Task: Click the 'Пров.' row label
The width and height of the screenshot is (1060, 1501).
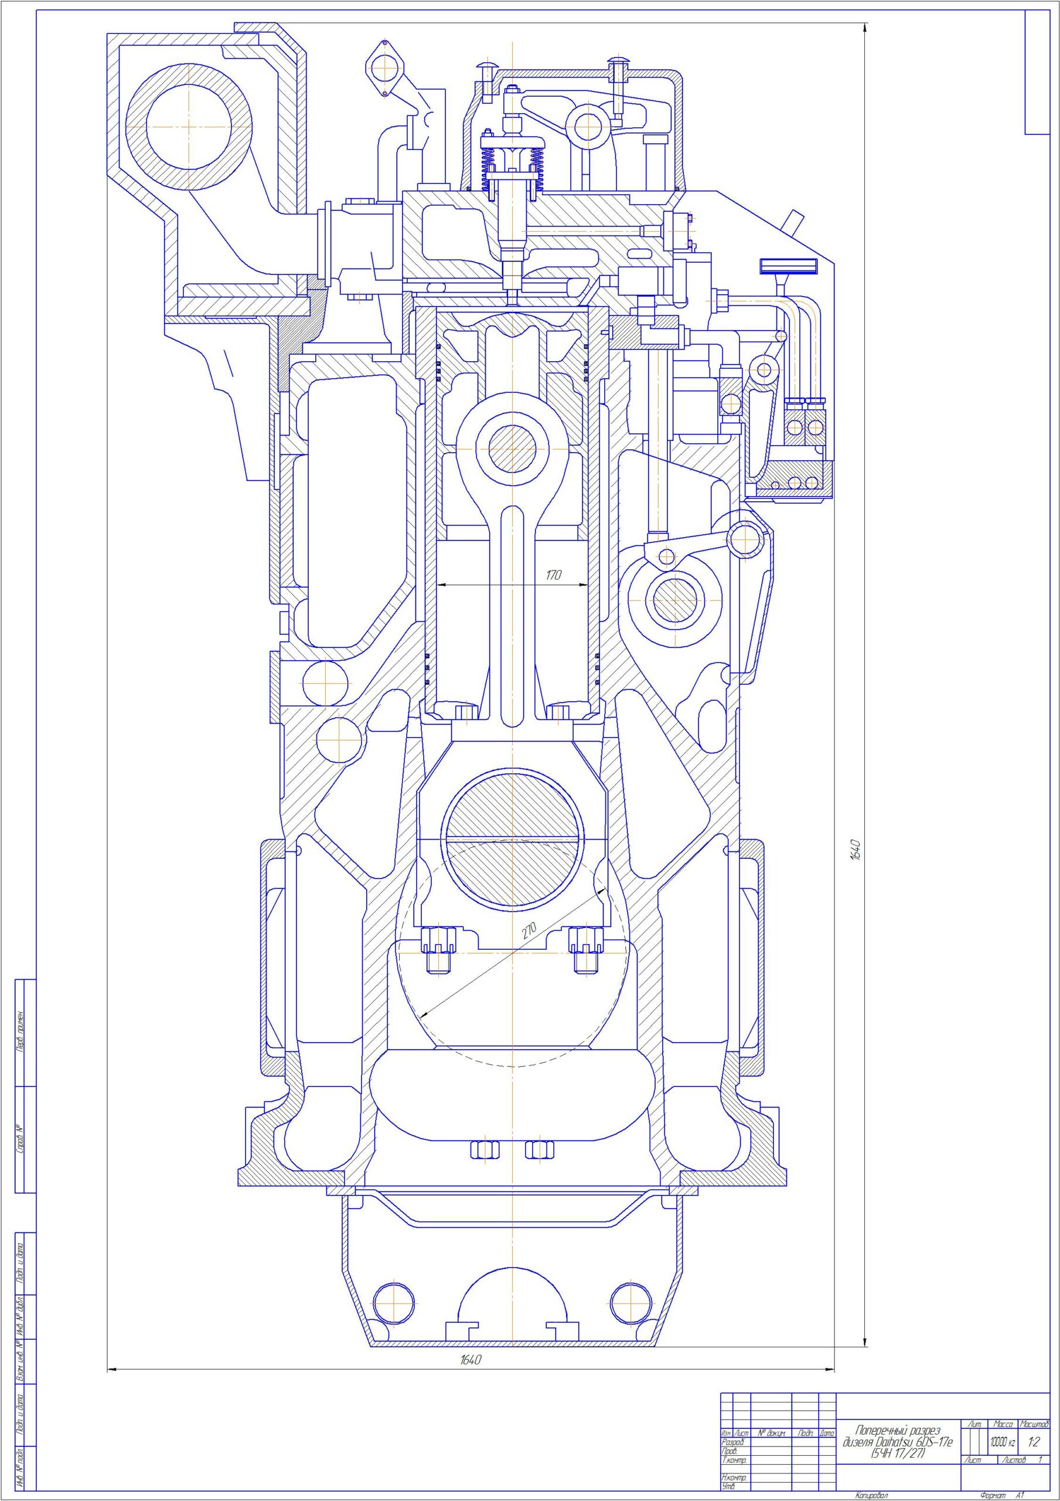Action: point(730,1451)
